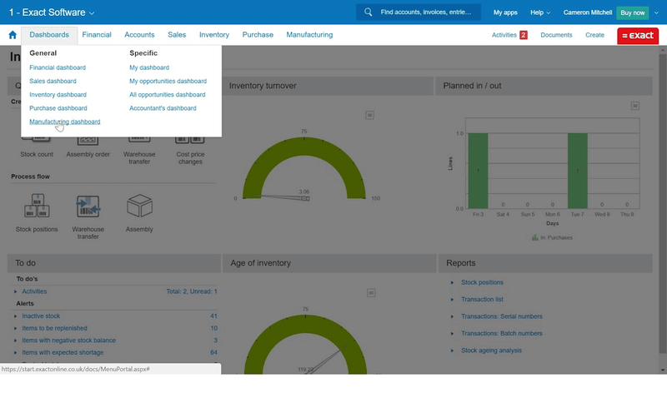Open the Financial menu

coord(97,35)
